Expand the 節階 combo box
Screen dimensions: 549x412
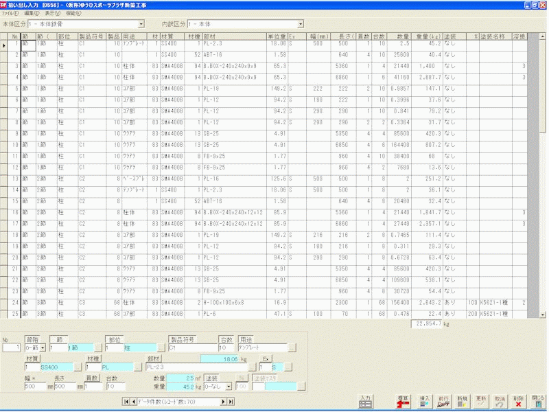[43, 348]
